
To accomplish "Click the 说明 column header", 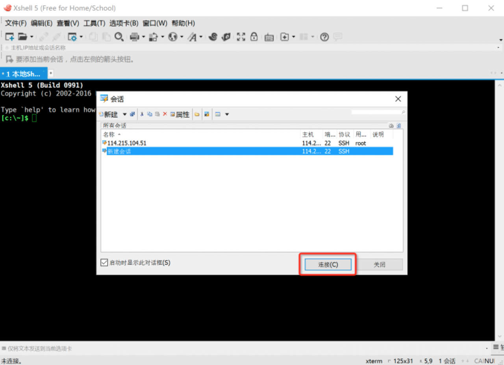I will tap(382, 134).
